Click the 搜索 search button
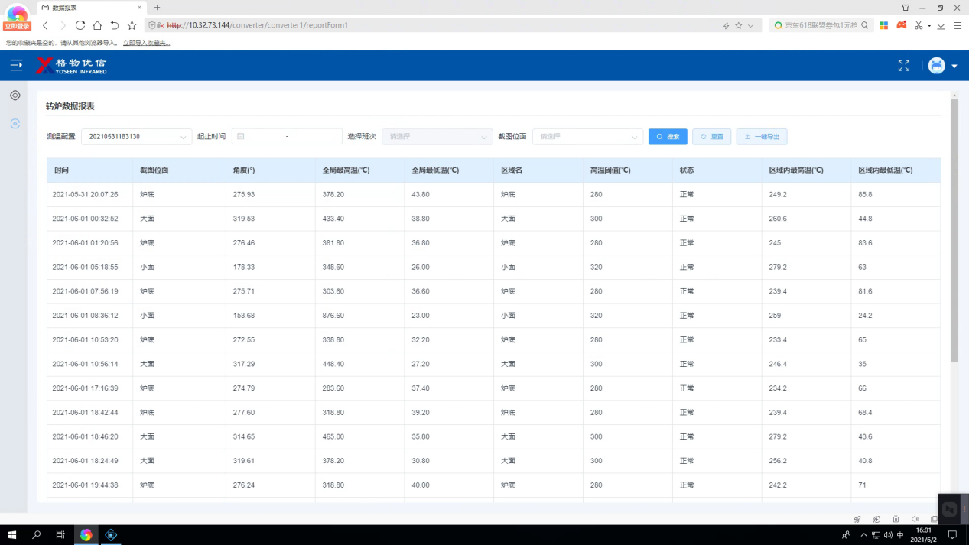The width and height of the screenshot is (969, 545). [668, 137]
